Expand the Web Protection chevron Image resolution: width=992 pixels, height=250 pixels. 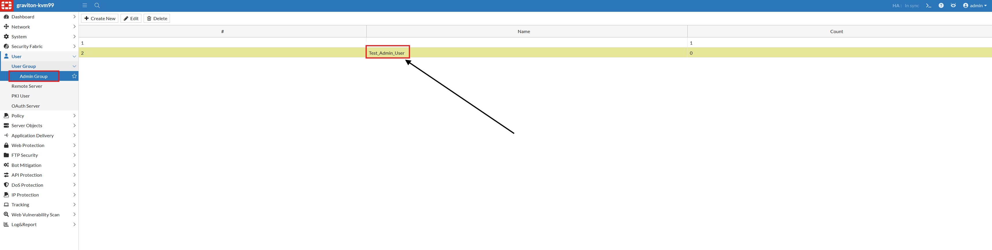point(74,145)
